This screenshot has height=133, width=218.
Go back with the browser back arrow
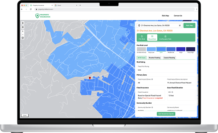point(22,9)
